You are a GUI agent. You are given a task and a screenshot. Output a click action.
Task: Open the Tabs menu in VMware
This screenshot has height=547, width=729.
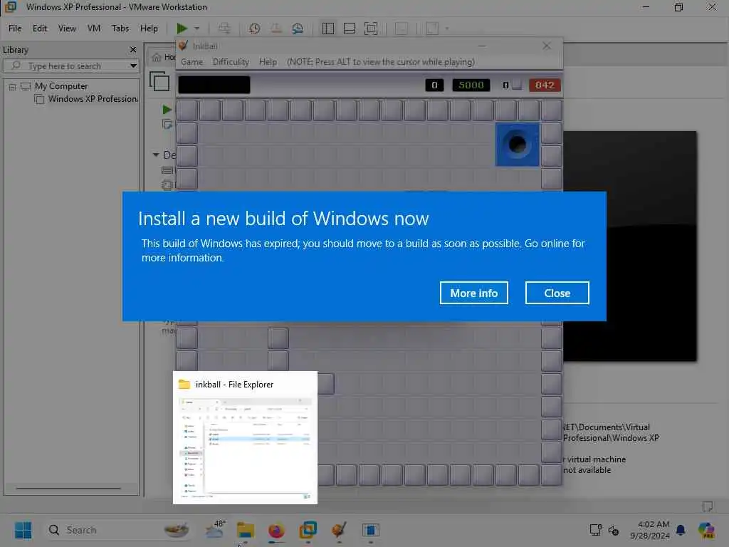pyautogui.click(x=120, y=28)
